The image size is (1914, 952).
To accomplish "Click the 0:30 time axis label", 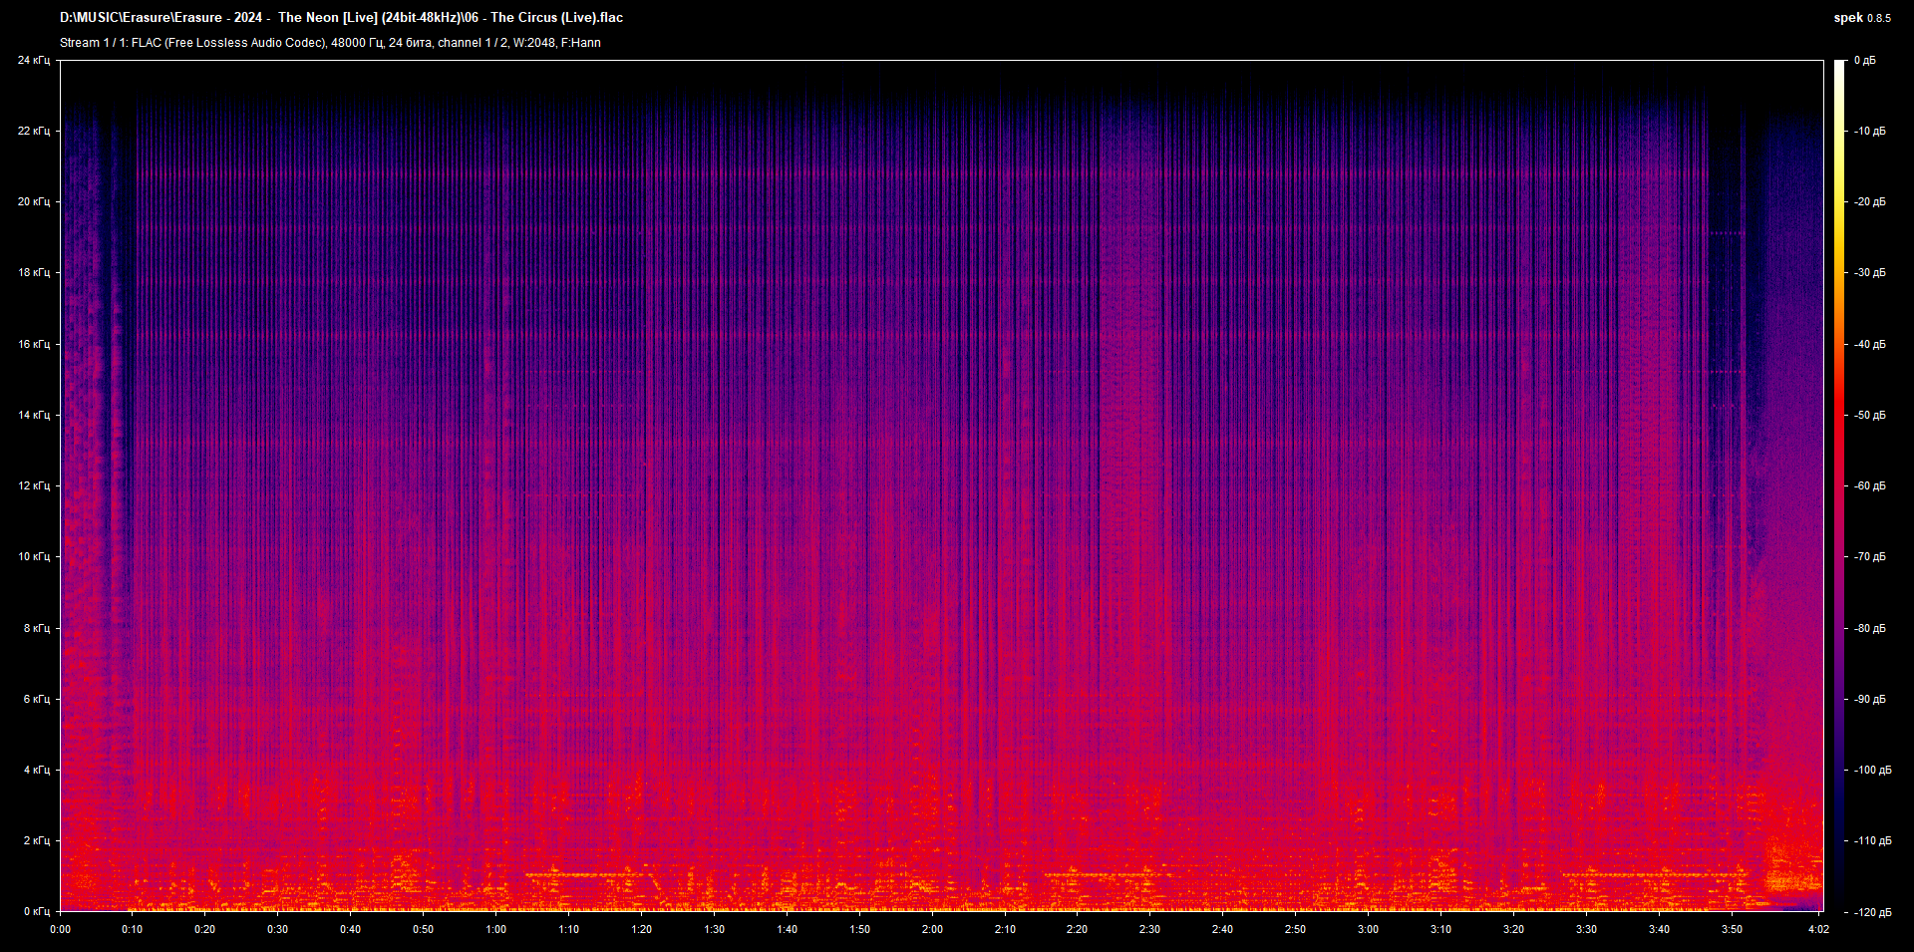I will click(x=277, y=930).
